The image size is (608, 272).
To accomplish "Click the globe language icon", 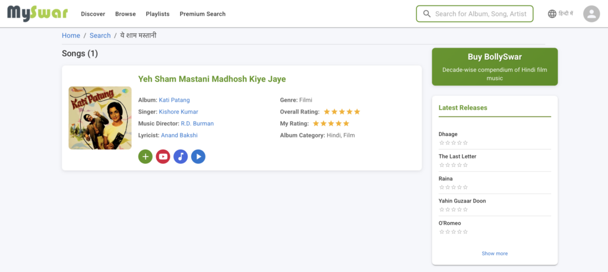I will (x=552, y=14).
